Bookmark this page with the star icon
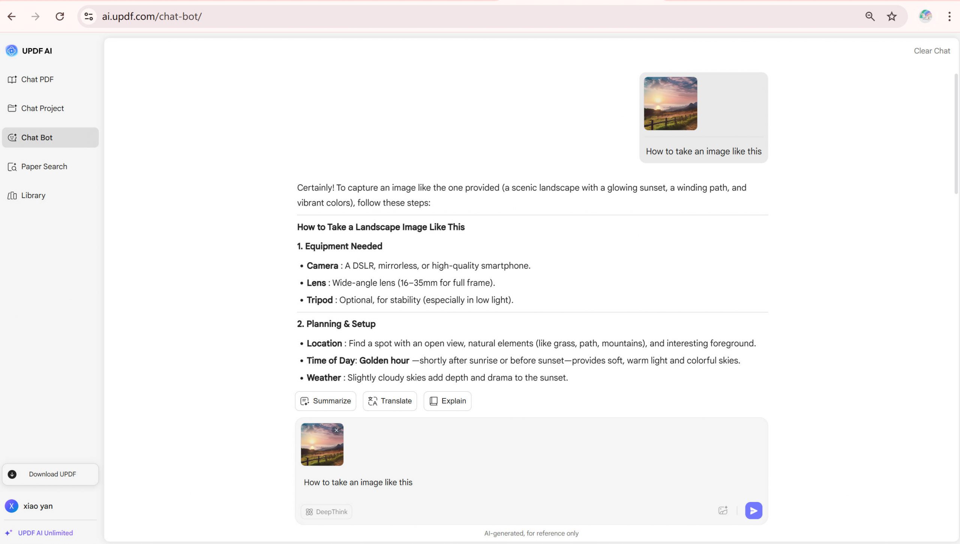 tap(892, 17)
